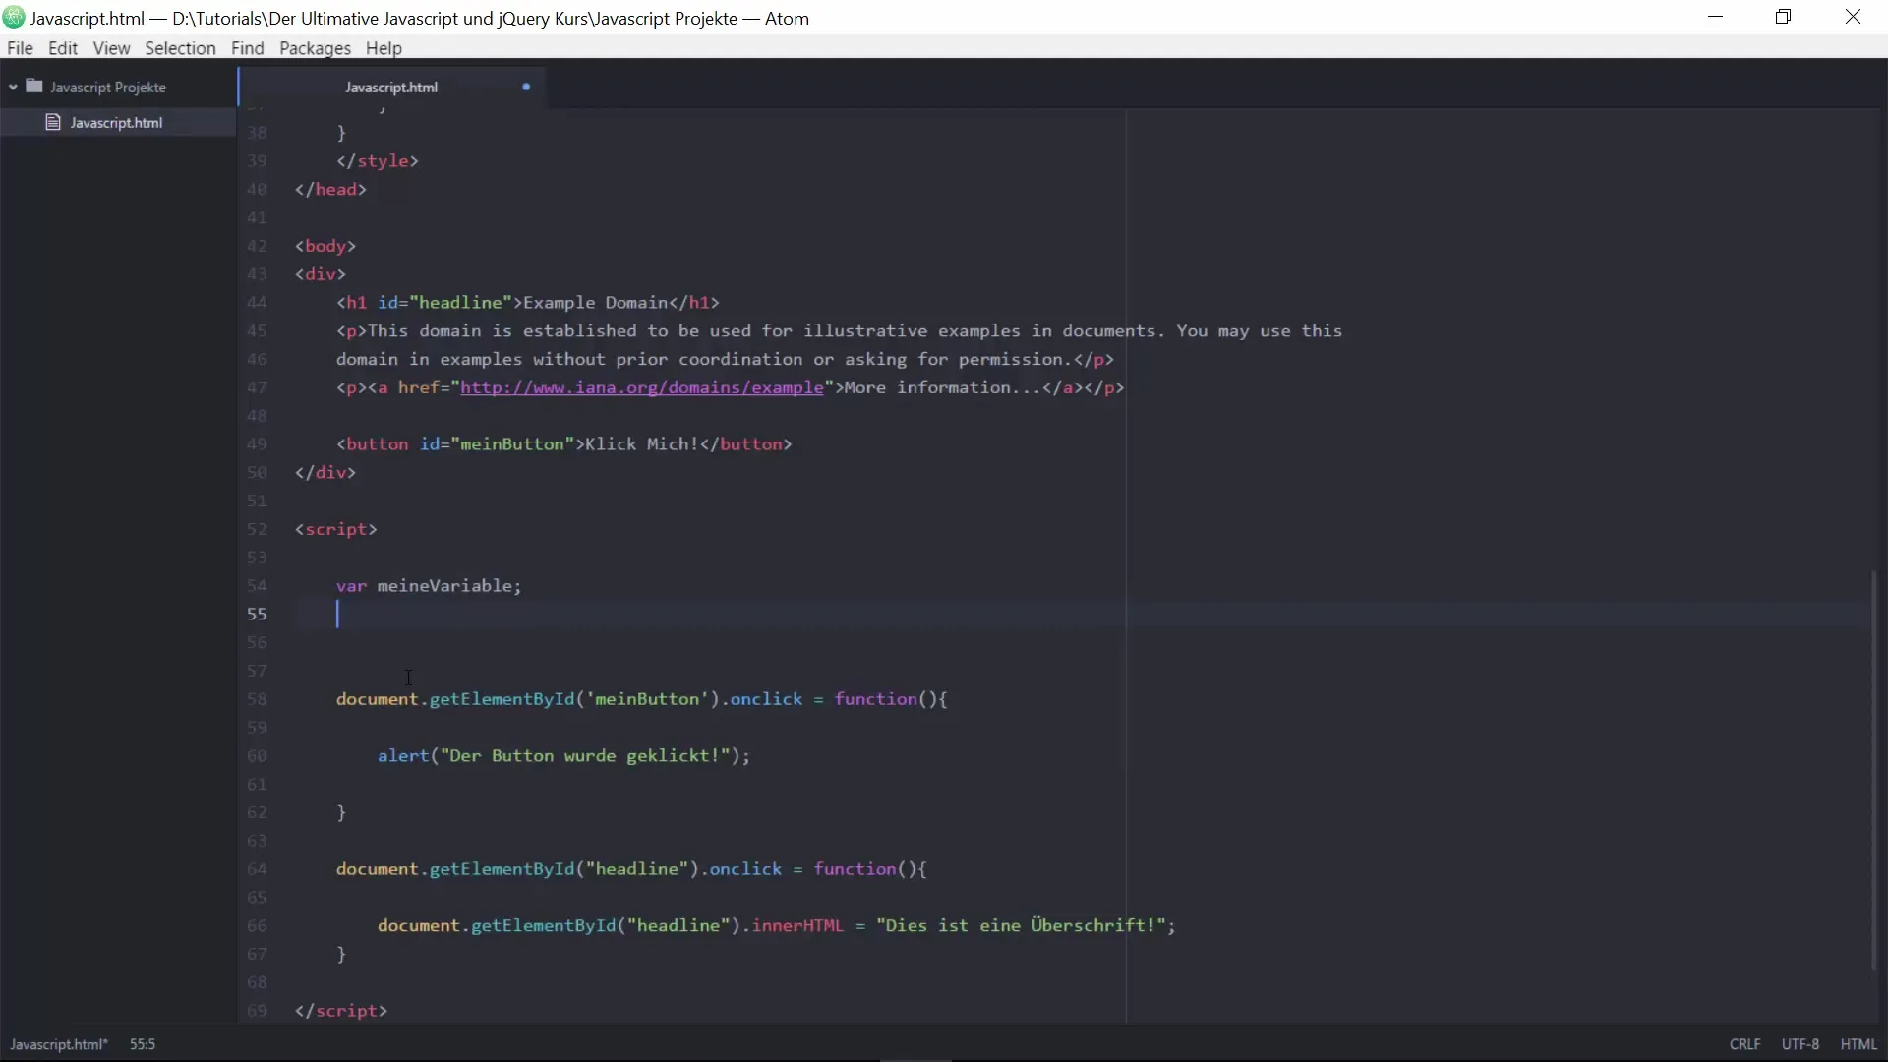The height and width of the screenshot is (1062, 1888).
Task: Click the </style> closing tag
Action: point(378,161)
